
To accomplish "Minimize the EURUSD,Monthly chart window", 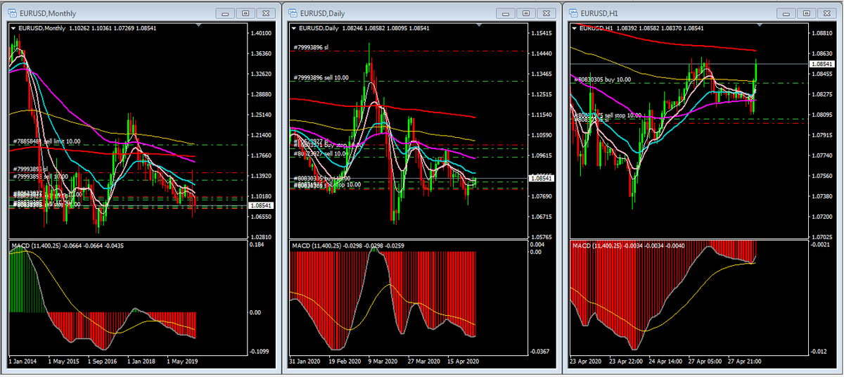I will 224,13.
